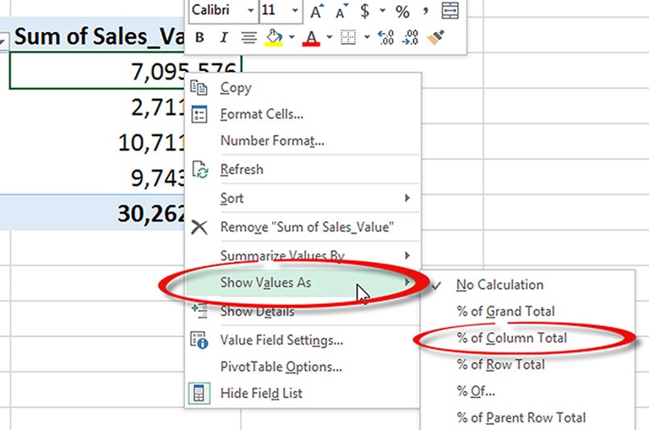Click Show Details in context menu
Screen dimensions: 649x430
(303, 311)
